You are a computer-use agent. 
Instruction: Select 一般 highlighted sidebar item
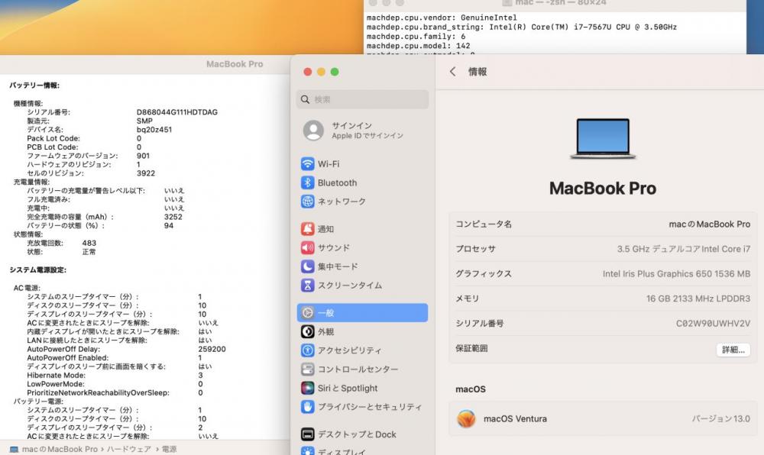click(x=362, y=313)
